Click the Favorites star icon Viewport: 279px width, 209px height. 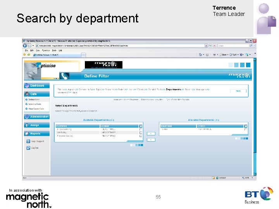coord(24,55)
